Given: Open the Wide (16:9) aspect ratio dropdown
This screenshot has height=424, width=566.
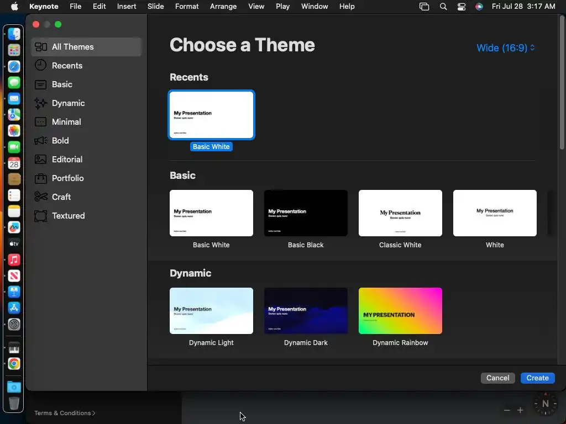Looking at the screenshot, I should 505,47.
